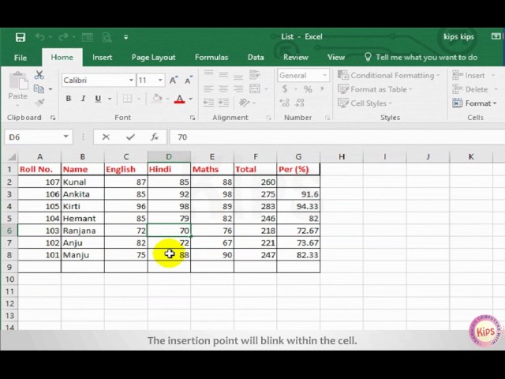Switch to the Page Layout tab
Image resolution: width=505 pixels, height=379 pixels.
tap(153, 58)
